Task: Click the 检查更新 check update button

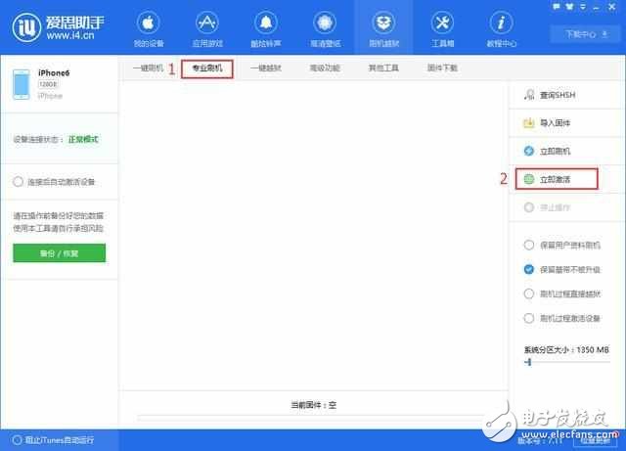Action: (x=595, y=440)
